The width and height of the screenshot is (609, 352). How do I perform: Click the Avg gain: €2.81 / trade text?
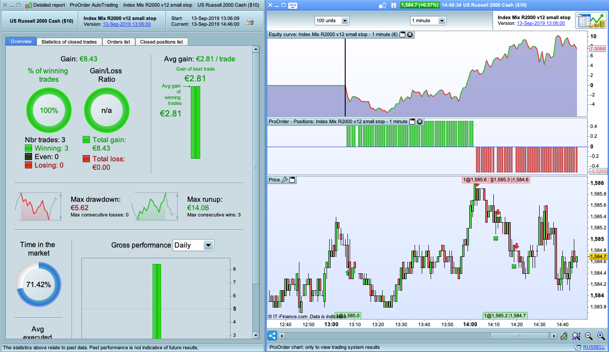199,59
